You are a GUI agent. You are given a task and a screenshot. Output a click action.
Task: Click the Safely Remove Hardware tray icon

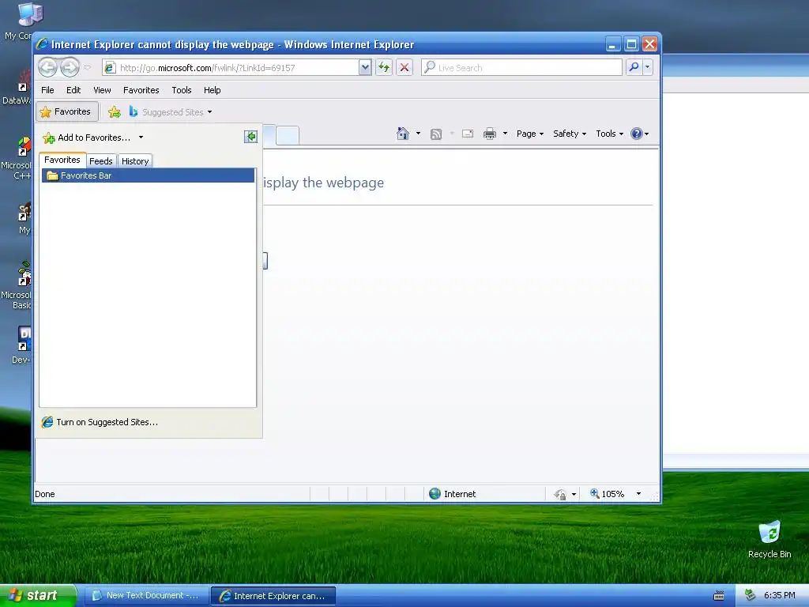(751, 595)
